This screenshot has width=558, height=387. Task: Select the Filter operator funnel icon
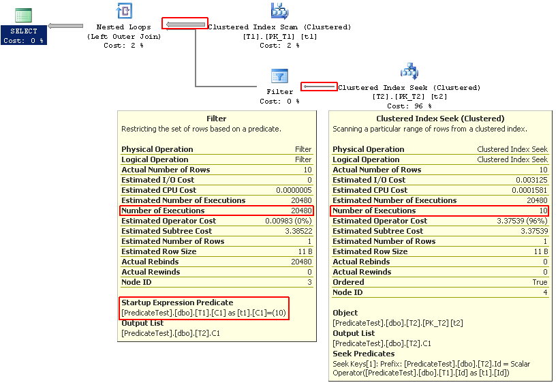pos(279,75)
